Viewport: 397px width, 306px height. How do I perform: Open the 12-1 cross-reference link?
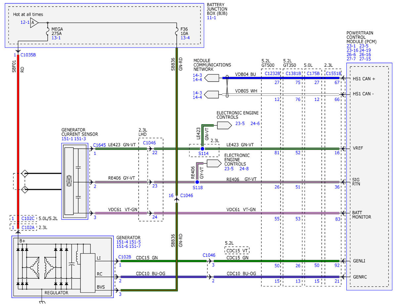point(25,22)
